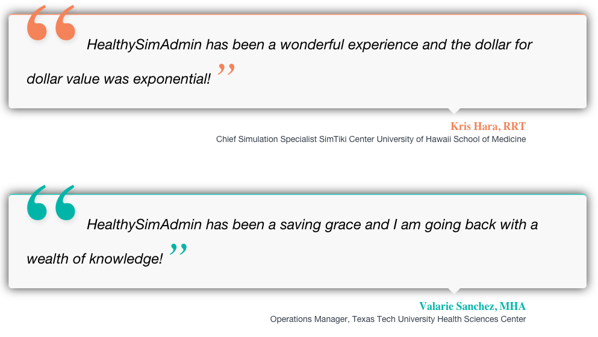The width and height of the screenshot is (598, 337).
Task: Click HealthySimAdmin in the Kris Hara quote
Action: click(x=144, y=45)
